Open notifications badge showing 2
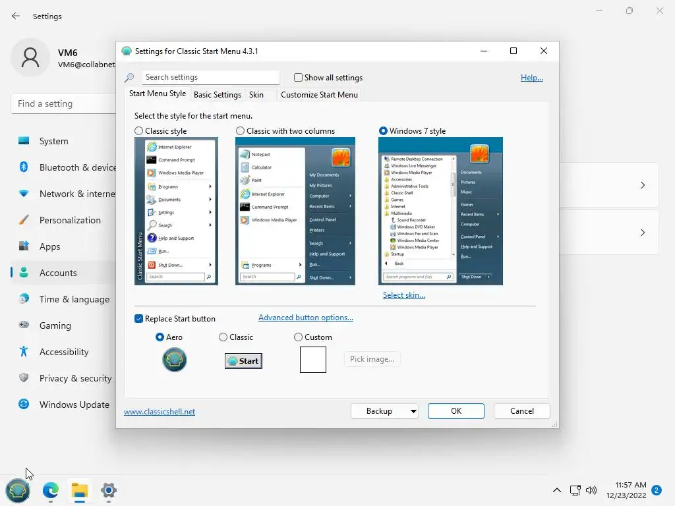Screen dimensions: 675x506 657,490
